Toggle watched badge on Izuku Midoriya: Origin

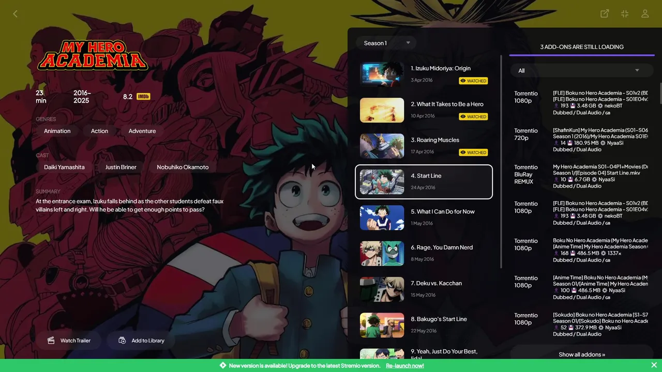pos(473,81)
